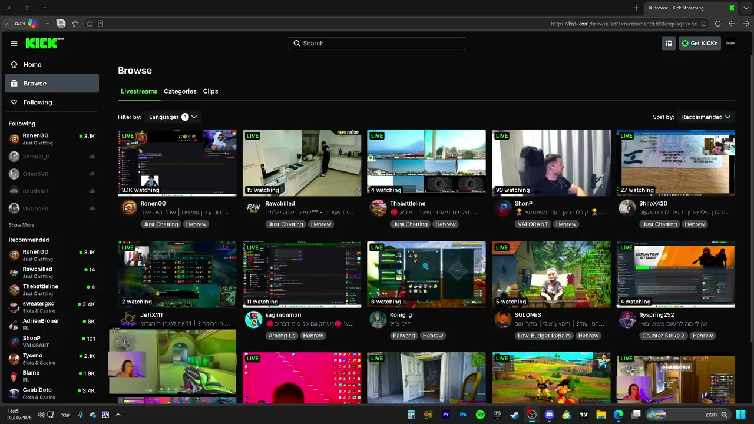The width and height of the screenshot is (754, 424).
Task: Open the Languages filter dropdown
Action: (173, 117)
